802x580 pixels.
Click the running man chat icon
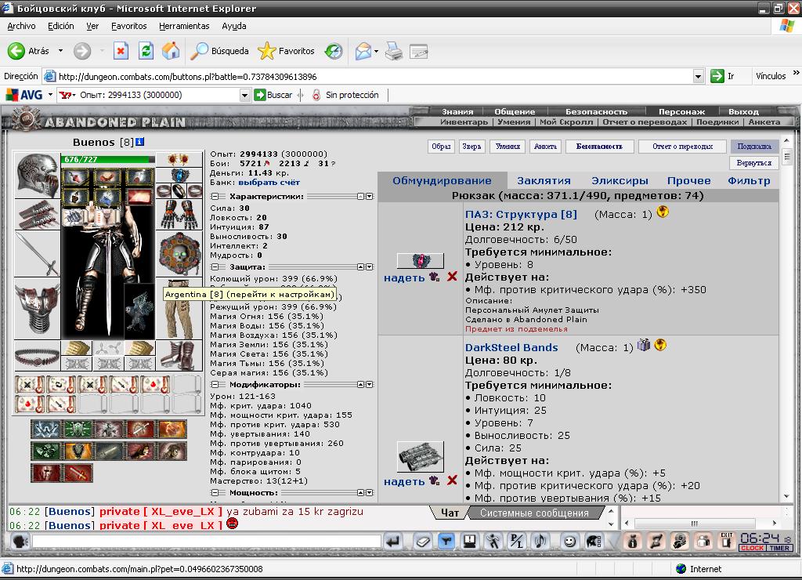click(x=493, y=541)
